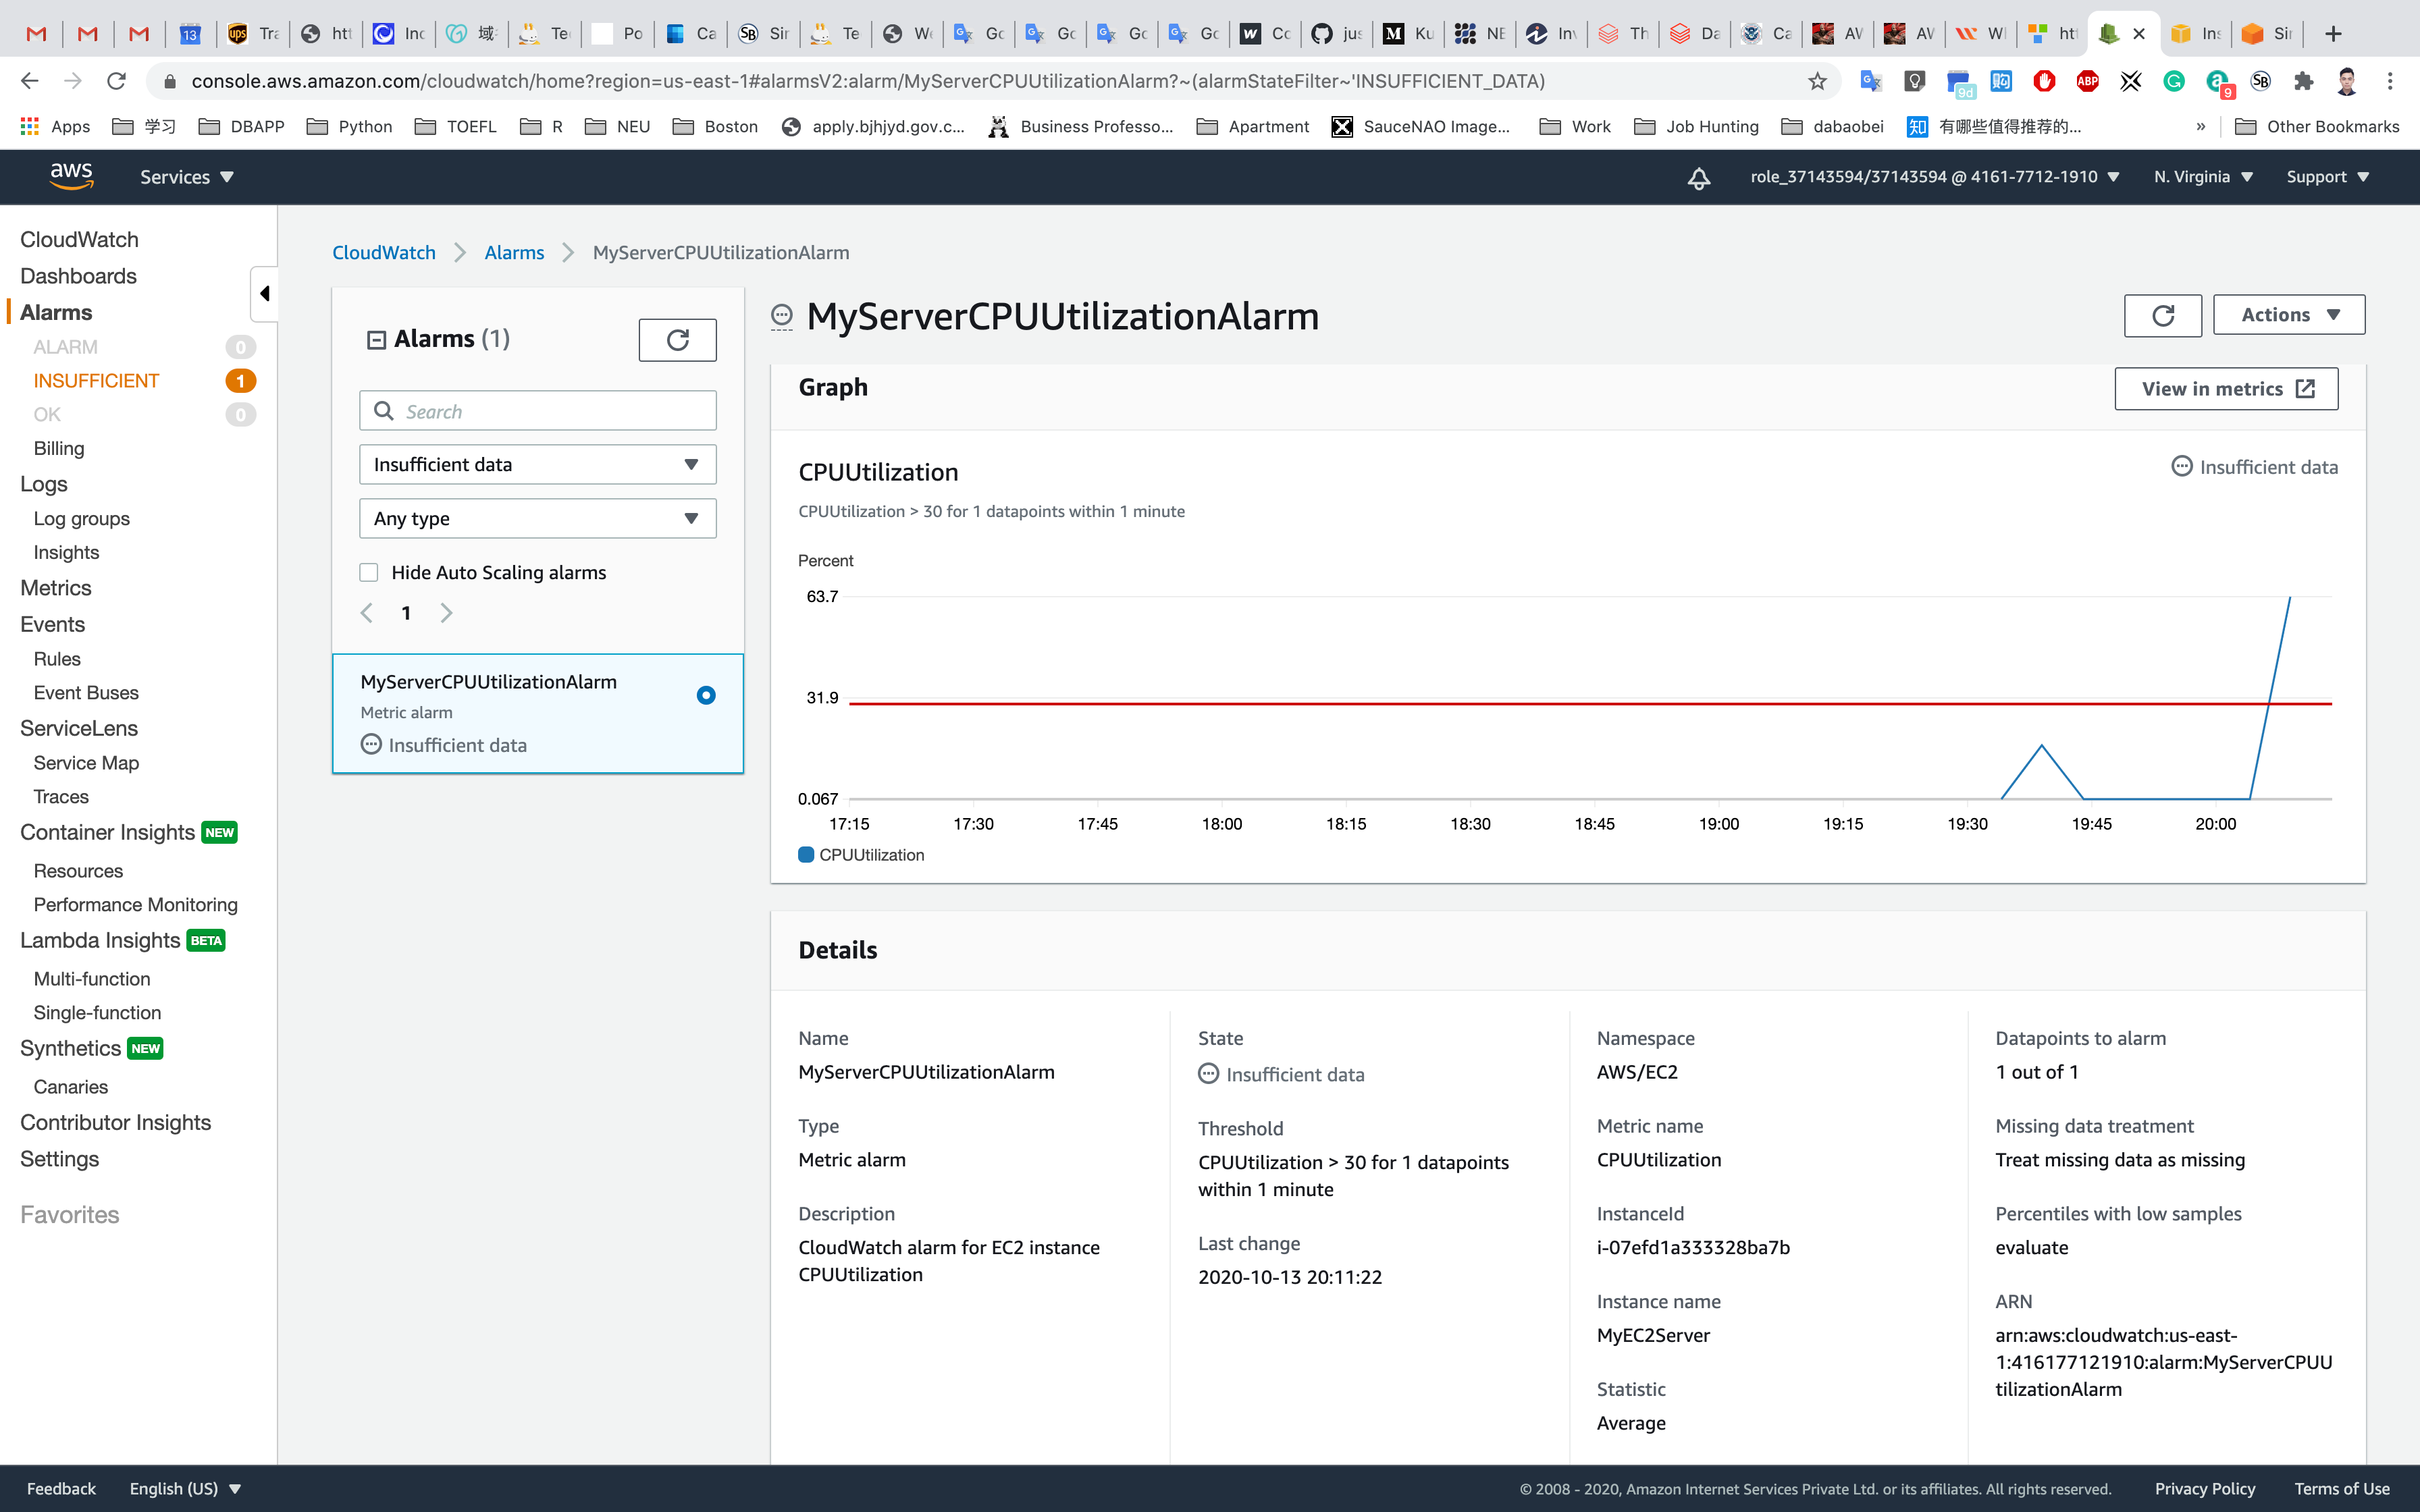Image resolution: width=2420 pixels, height=1512 pixels.
Task: Collapse the left navigation sidebar arrow
Action: (264, 293)
